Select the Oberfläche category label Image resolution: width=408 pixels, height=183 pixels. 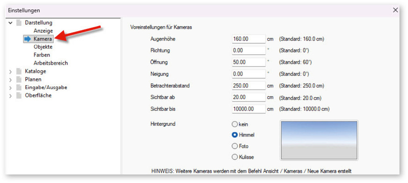pos(38,95)
